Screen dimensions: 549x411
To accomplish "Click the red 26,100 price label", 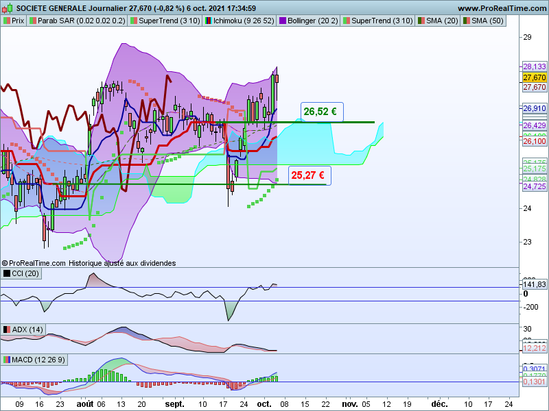I will pos(535,141).
